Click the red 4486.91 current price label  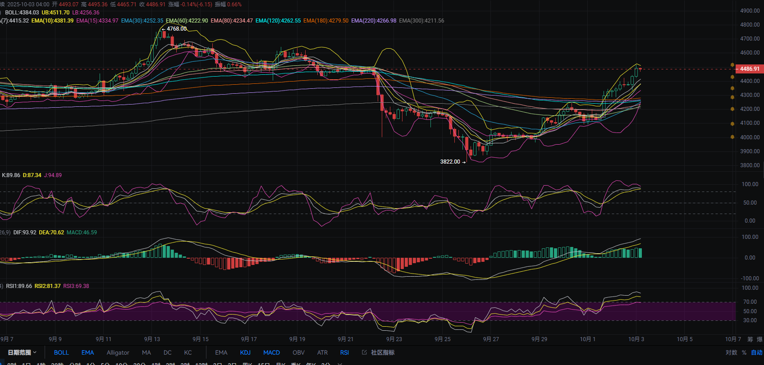tap(750, 69)
